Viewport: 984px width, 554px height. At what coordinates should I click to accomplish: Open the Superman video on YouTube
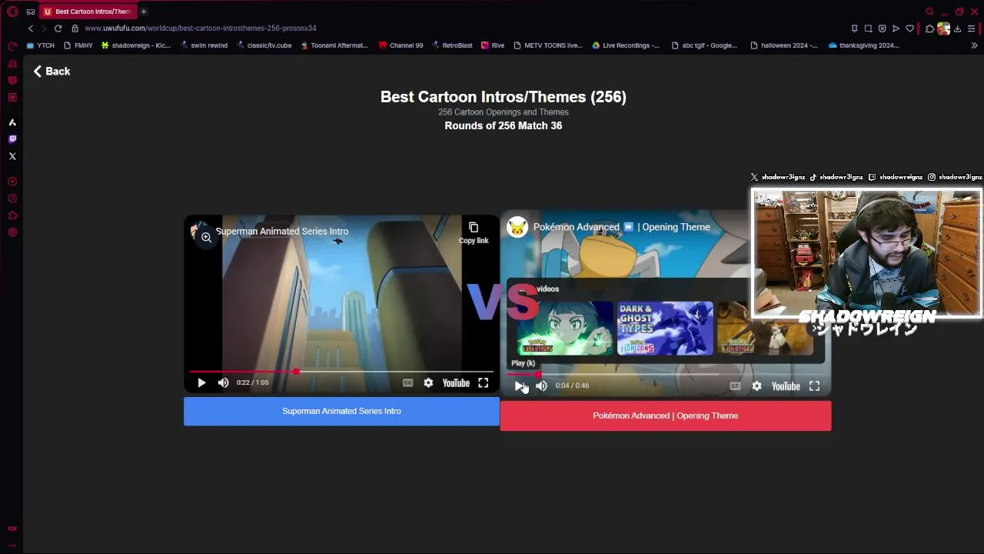click(456, 382)
